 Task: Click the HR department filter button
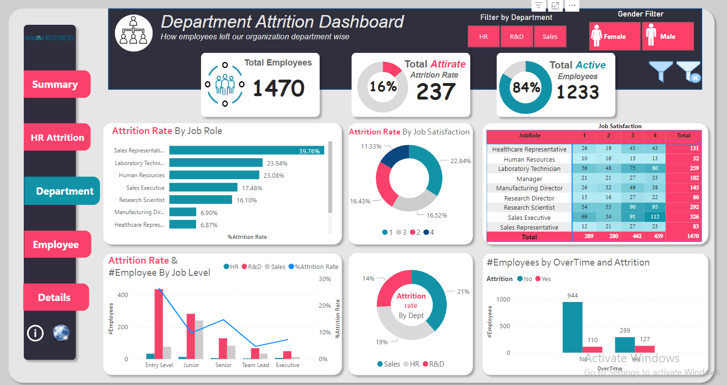point(483,36)
